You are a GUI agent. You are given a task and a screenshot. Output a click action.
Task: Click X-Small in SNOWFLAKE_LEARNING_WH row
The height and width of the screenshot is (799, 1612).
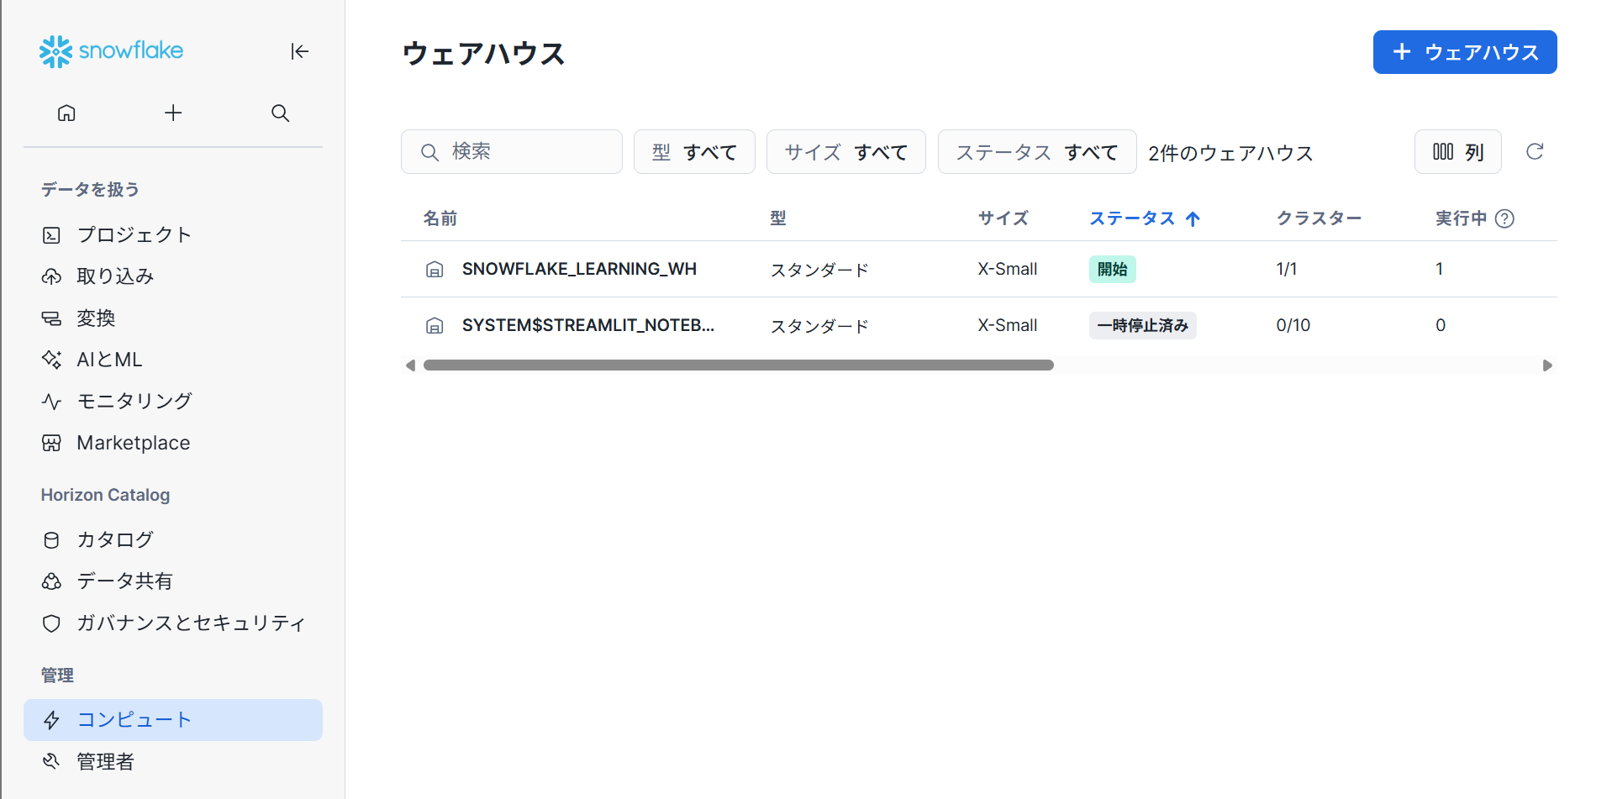point(1008,269)
